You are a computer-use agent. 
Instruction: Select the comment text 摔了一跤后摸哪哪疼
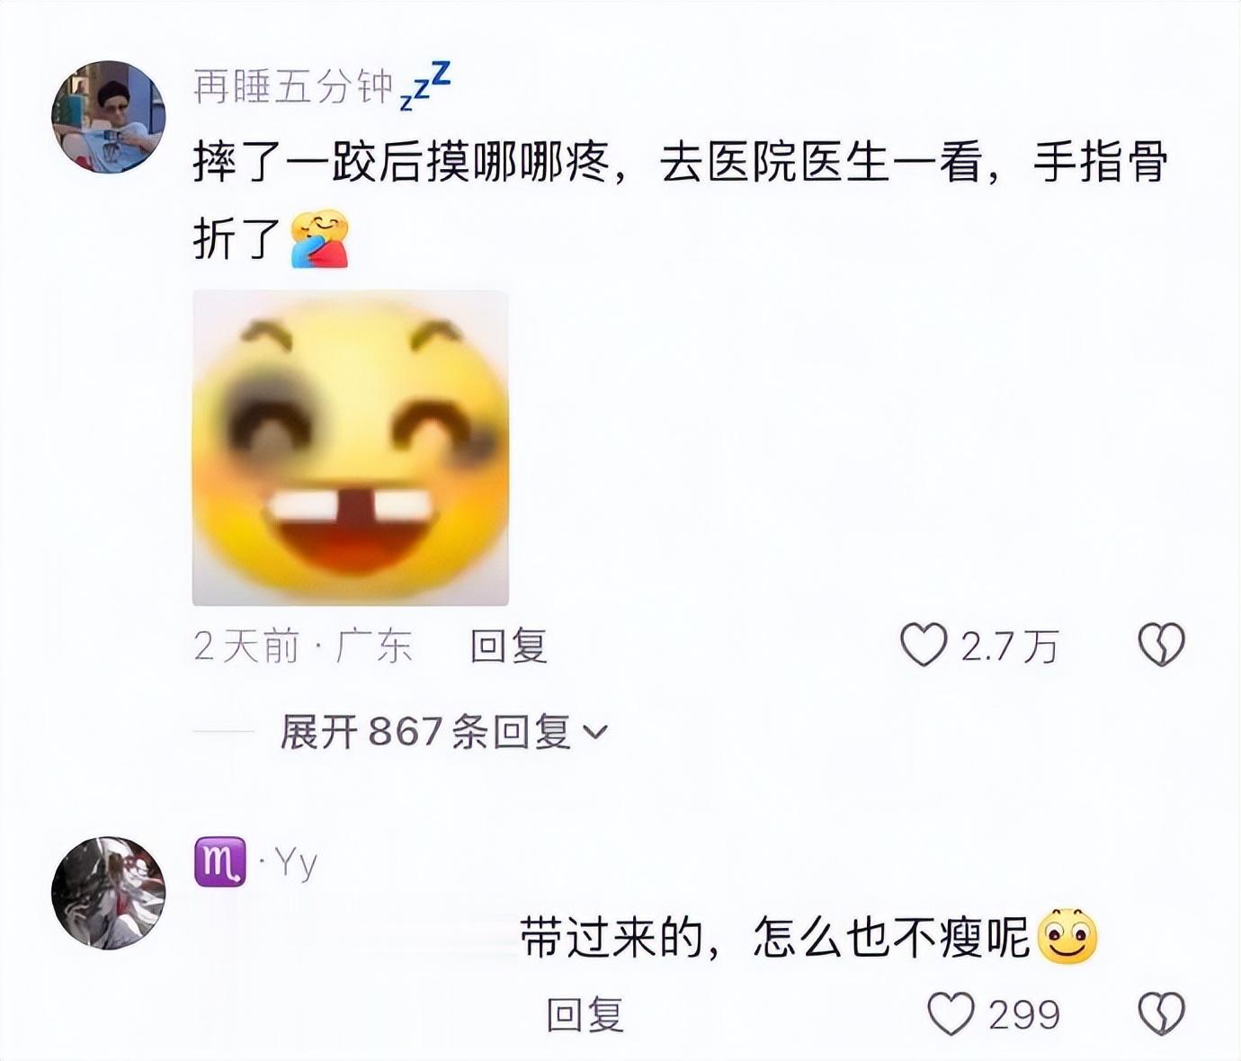(x=401, y=164)
